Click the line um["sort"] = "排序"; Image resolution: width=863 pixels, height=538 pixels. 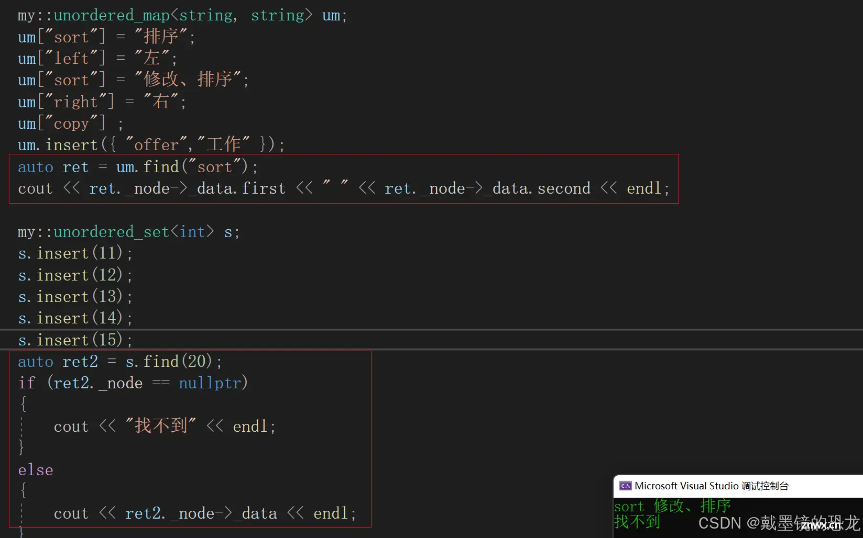click(x=106, y=37)
